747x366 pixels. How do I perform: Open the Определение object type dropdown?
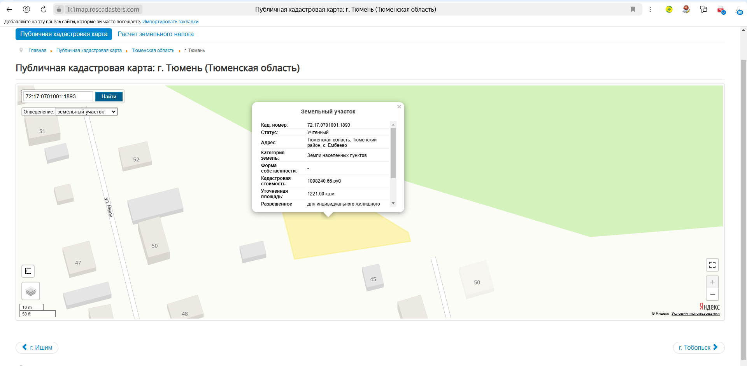tap(86, 112)
